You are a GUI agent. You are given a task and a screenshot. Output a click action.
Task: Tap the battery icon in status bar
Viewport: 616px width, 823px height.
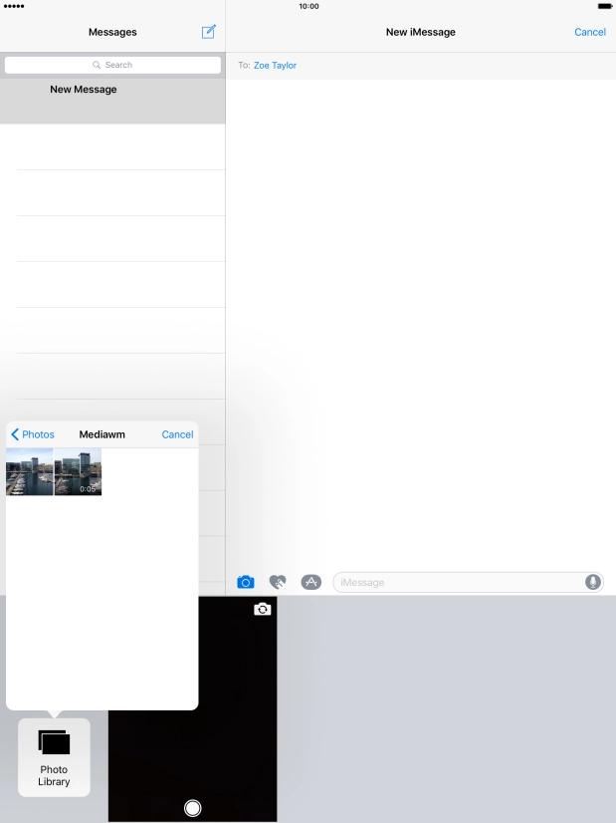604,6
